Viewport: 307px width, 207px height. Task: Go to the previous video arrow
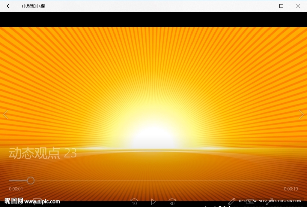[5, 114]
